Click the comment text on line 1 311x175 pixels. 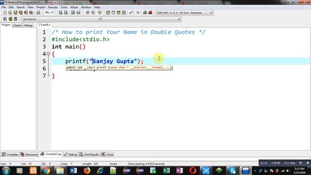[x=128, y=32]
